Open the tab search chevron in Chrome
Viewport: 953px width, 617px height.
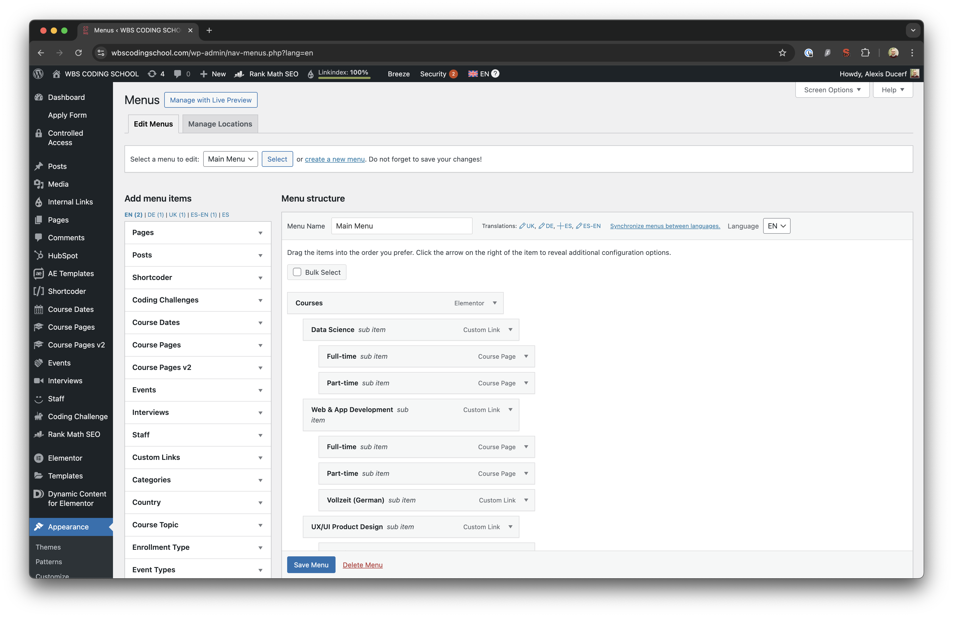(913, 30)
